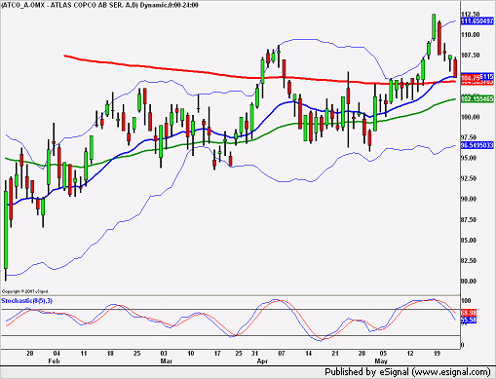Viewport: 496px width, 379px height.
Task: Select the 11 date label
Action: tap(84, 354)
